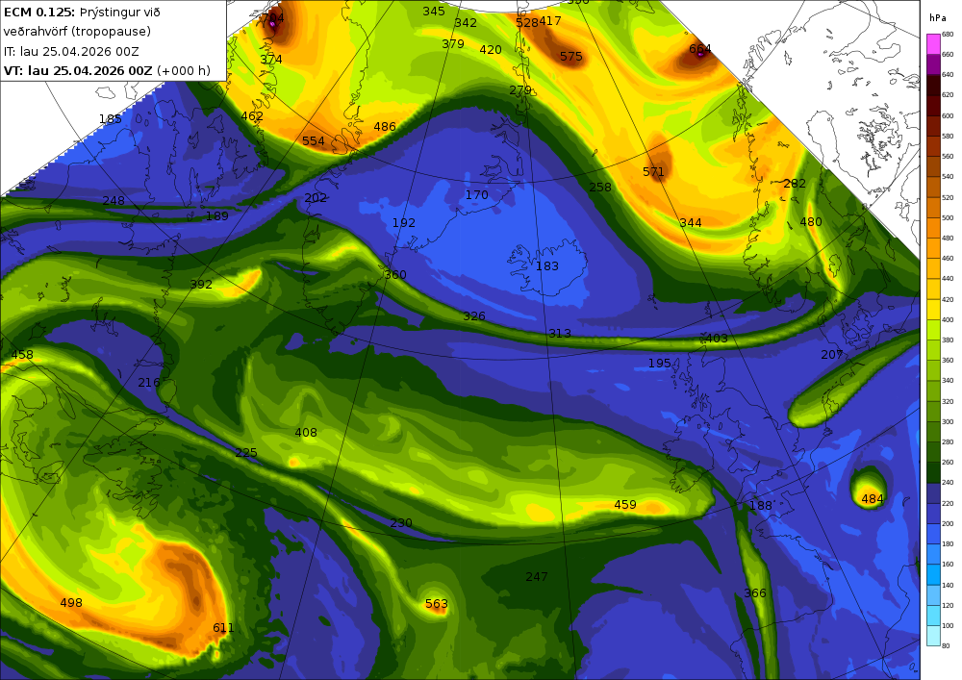Click the 459 value label
The width and height of the screenshot is (962, 680).
[x=625, y=505]
